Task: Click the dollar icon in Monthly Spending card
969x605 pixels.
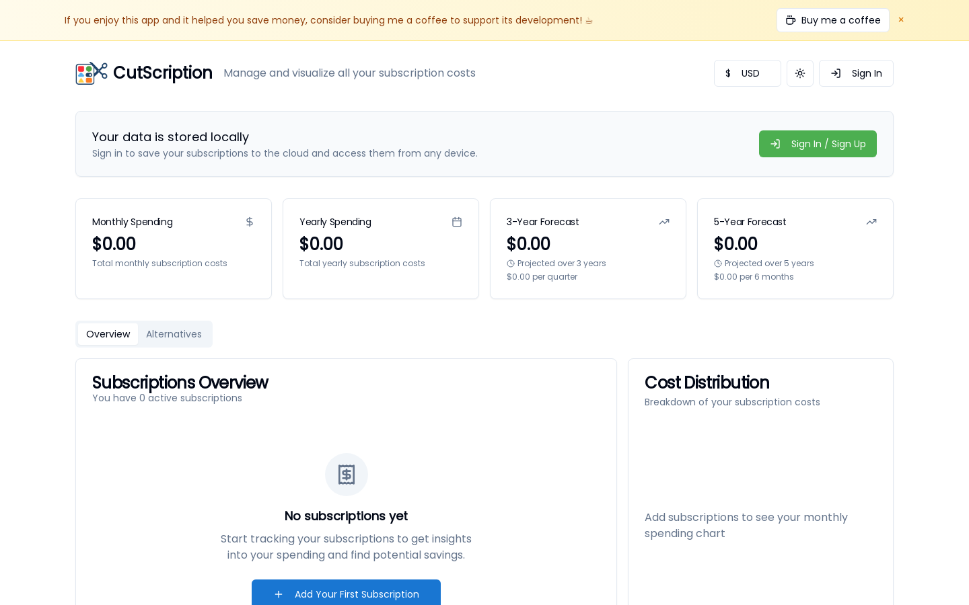Action: (250, 222)
